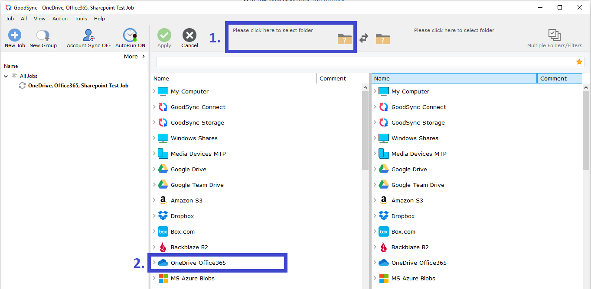Click the swap direction arrows between folders
This screenshot has height=289, width=591.
(364, 39)
